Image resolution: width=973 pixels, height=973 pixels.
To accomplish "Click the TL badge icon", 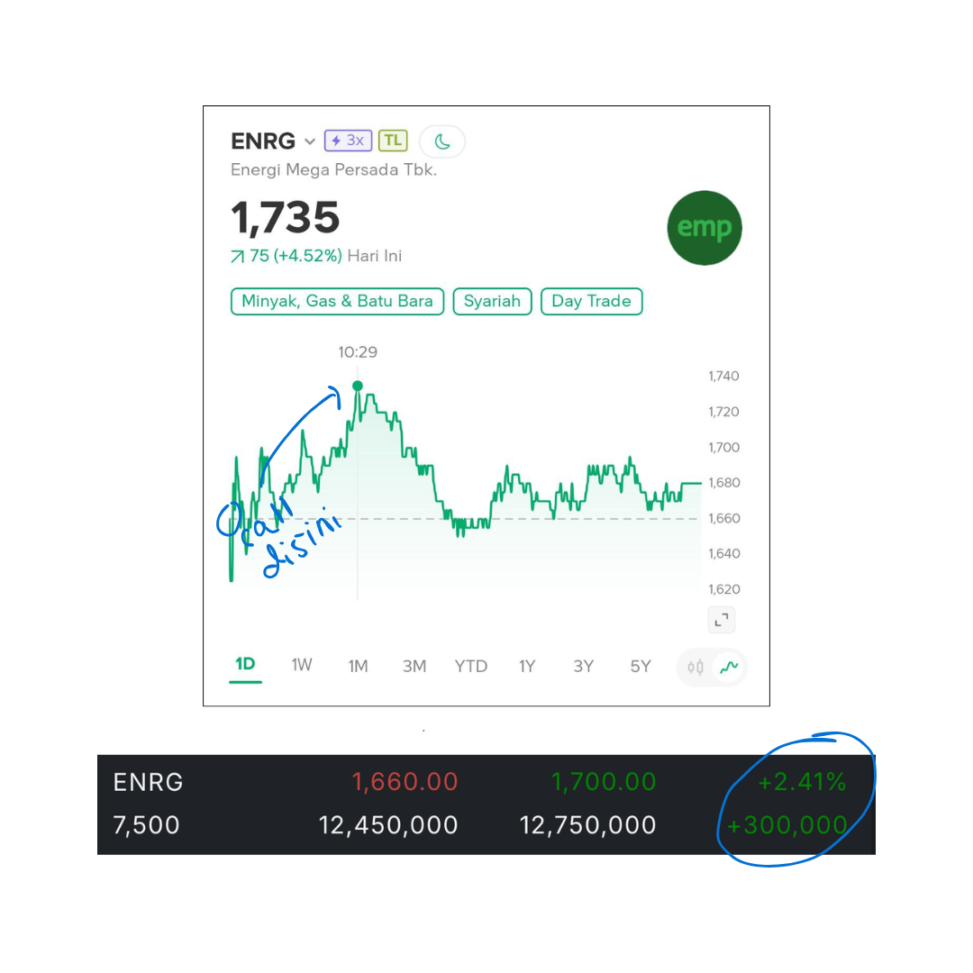I will click(x=393, y=141).
